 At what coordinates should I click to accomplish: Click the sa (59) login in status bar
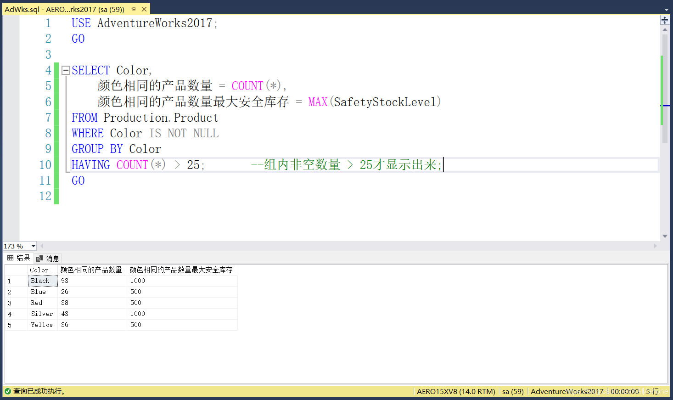(513, 391)
